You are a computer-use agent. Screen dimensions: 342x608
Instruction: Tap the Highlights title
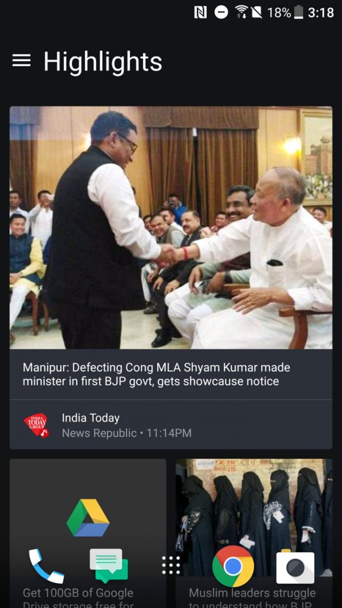(103, 62)
